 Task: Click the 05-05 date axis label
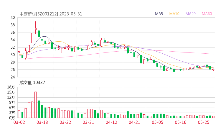pyautogui.click(x=157, y=122)
